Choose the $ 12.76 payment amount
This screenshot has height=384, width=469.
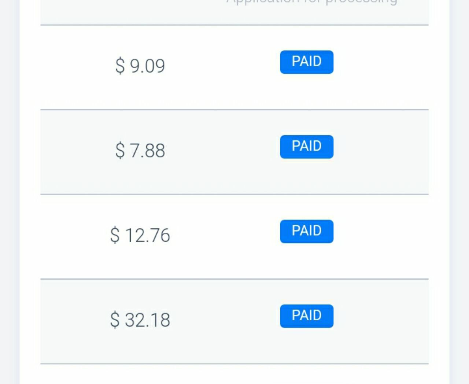[x=140, y=235]
